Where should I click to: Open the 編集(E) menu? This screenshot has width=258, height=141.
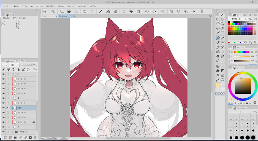click(x=16, y=6)
